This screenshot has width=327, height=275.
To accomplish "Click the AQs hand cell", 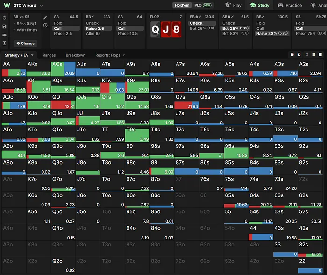I will coord(63,69).
